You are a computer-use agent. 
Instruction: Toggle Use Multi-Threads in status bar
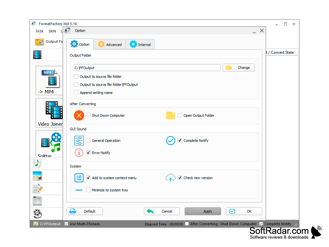coord(66,224)
